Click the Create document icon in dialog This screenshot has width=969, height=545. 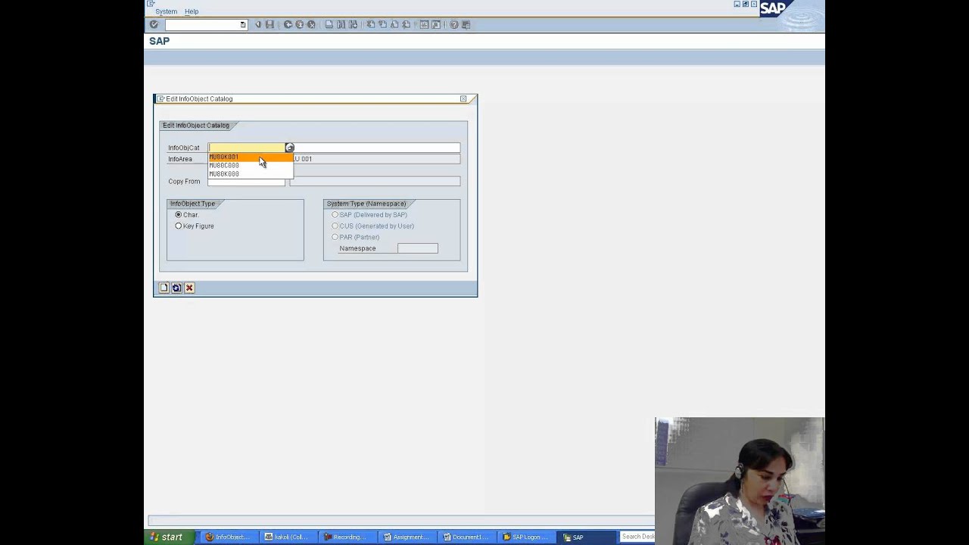coord(164,288)
